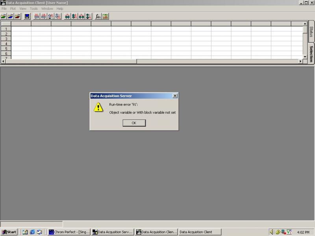The image size is (315, 236).
Task: Click the horizontal compress green arrows icon
Action: [x=82, y=16]
